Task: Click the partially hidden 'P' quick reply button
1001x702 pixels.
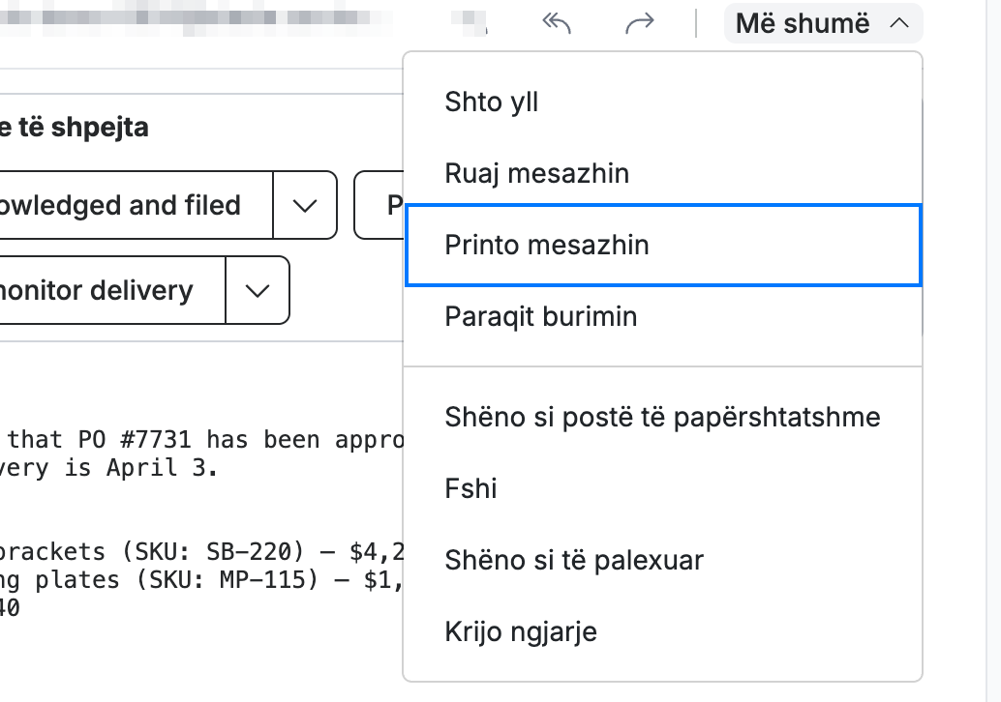Action: coord(379,205)
